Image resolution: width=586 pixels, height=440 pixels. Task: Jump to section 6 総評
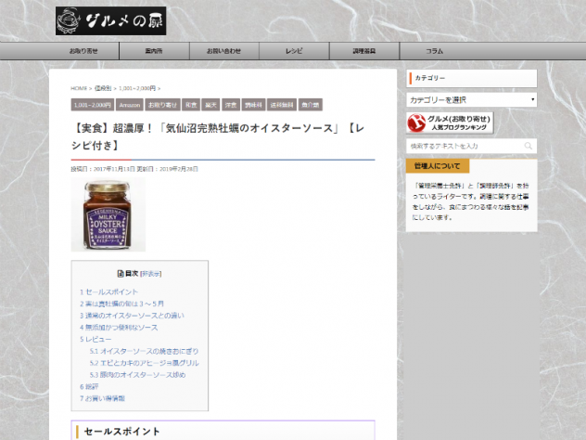tap(89, 387)
